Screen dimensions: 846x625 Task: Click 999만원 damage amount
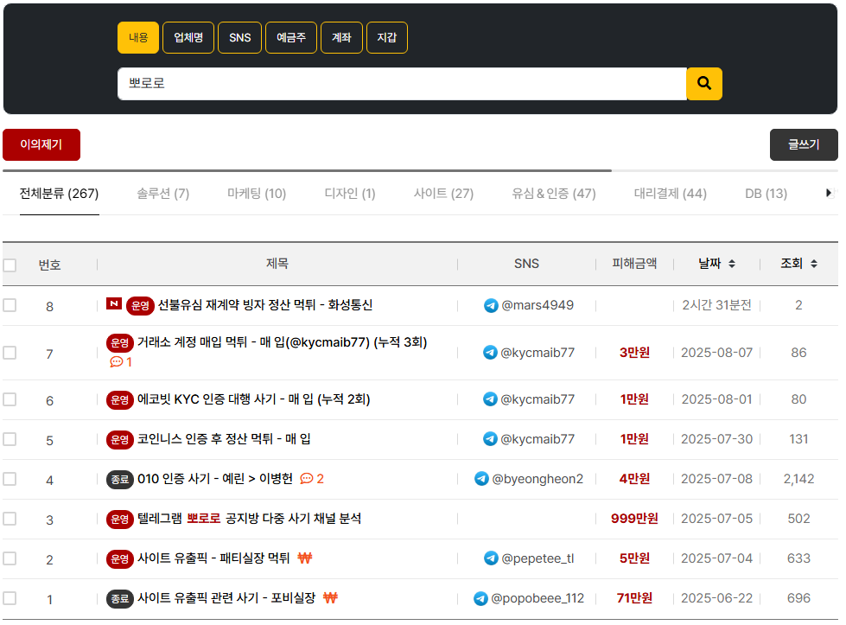[634, 519]
